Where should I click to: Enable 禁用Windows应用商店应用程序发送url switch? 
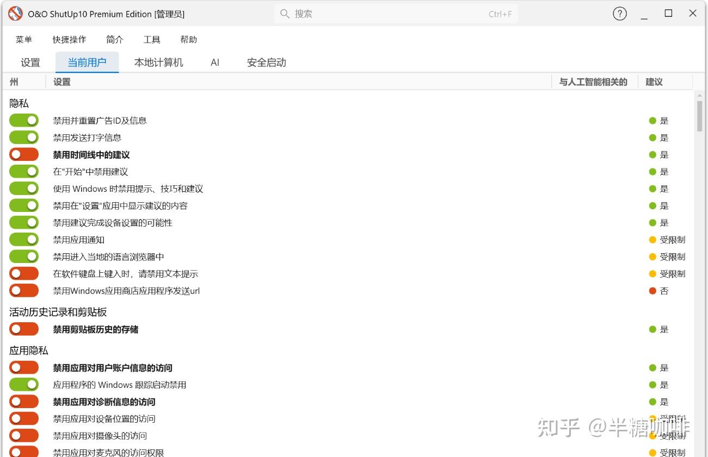point(24,291)
